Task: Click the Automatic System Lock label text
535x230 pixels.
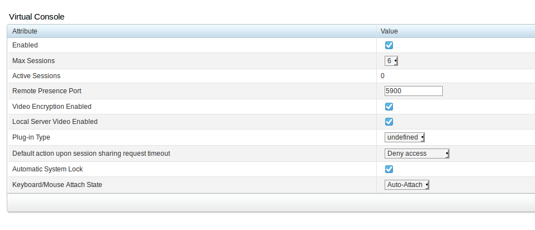Action: (x=48, y=169)
